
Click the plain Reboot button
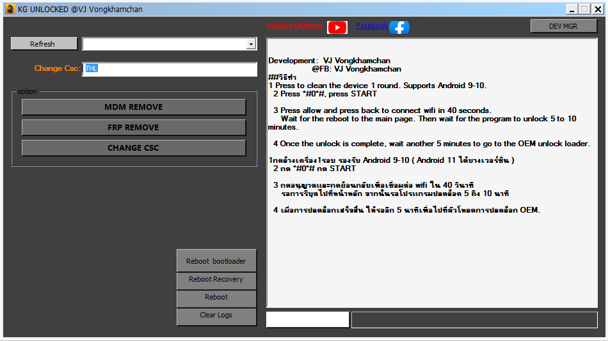[x=216, y=298]
